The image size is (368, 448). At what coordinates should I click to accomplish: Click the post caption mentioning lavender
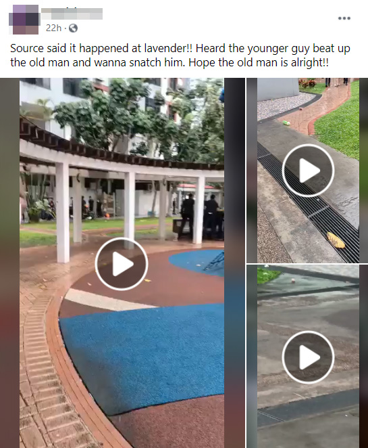click(x=180, y=55)
